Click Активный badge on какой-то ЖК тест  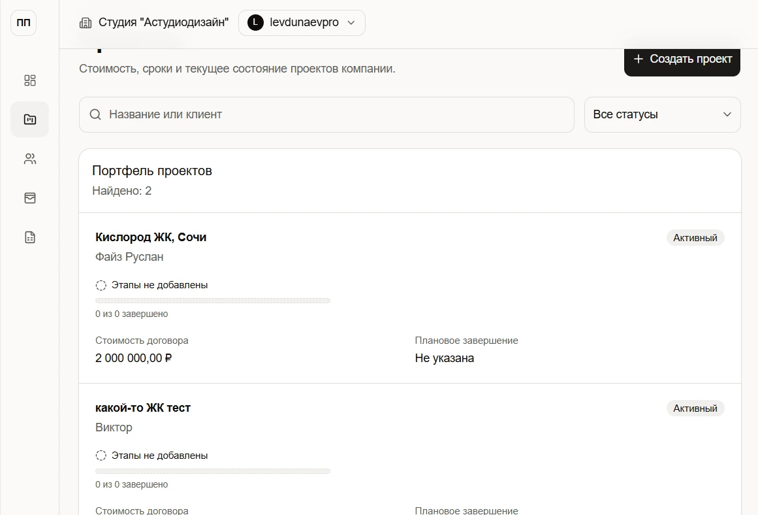tap(695, 408)
